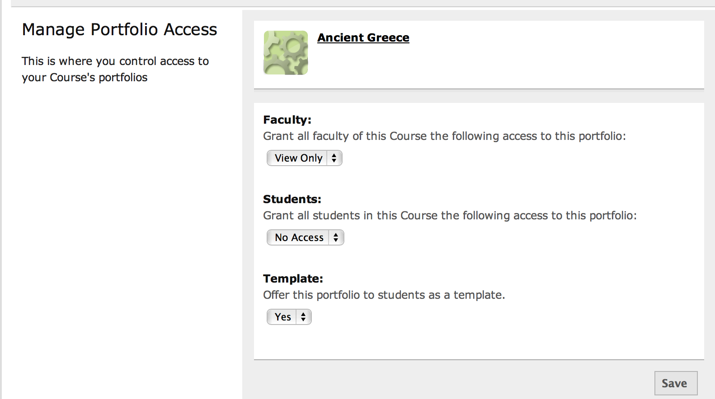715x399 pixels.
Task: Open the Ancient Greece portfolio link
Action: point(363,37)
